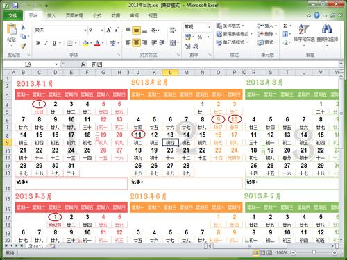
Task: Click the text orientation icon
Action: coord(155,31)
